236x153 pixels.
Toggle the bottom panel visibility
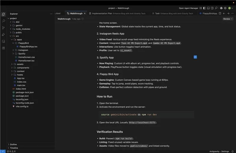(208, 8)
